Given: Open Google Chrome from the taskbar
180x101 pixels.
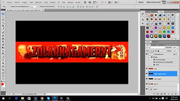Looking at the screenshot, I should coord(42,98).
